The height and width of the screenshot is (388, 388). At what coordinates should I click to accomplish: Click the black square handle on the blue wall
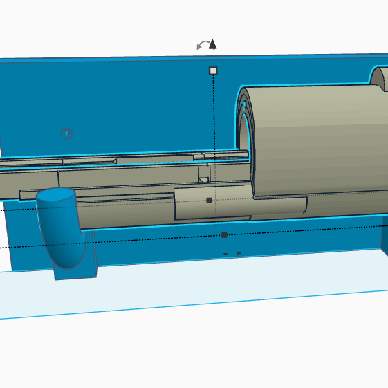pyautogui.click(x=224, y=235)
